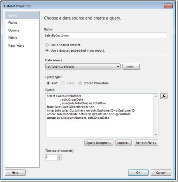This screenshot has height=182, width=178.
Task: Click the Time out seconds field
Action: [x=51, y=157]
